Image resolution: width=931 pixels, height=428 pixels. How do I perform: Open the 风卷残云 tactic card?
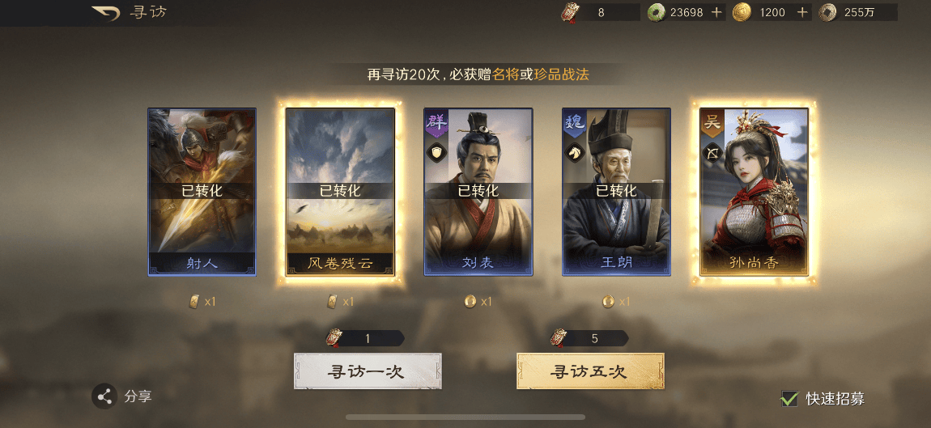pyautogui.click(x=340, y=192)
